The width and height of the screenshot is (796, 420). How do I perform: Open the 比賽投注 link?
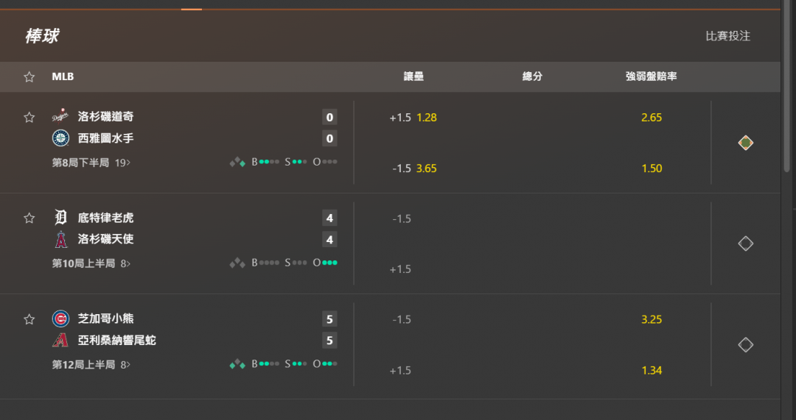tap(727, 36)
